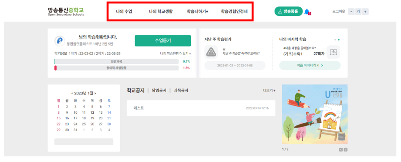This screenshot has height=162, width=401.
Task: Click the 수업듣기 button
Action: (x=163, y=40)
